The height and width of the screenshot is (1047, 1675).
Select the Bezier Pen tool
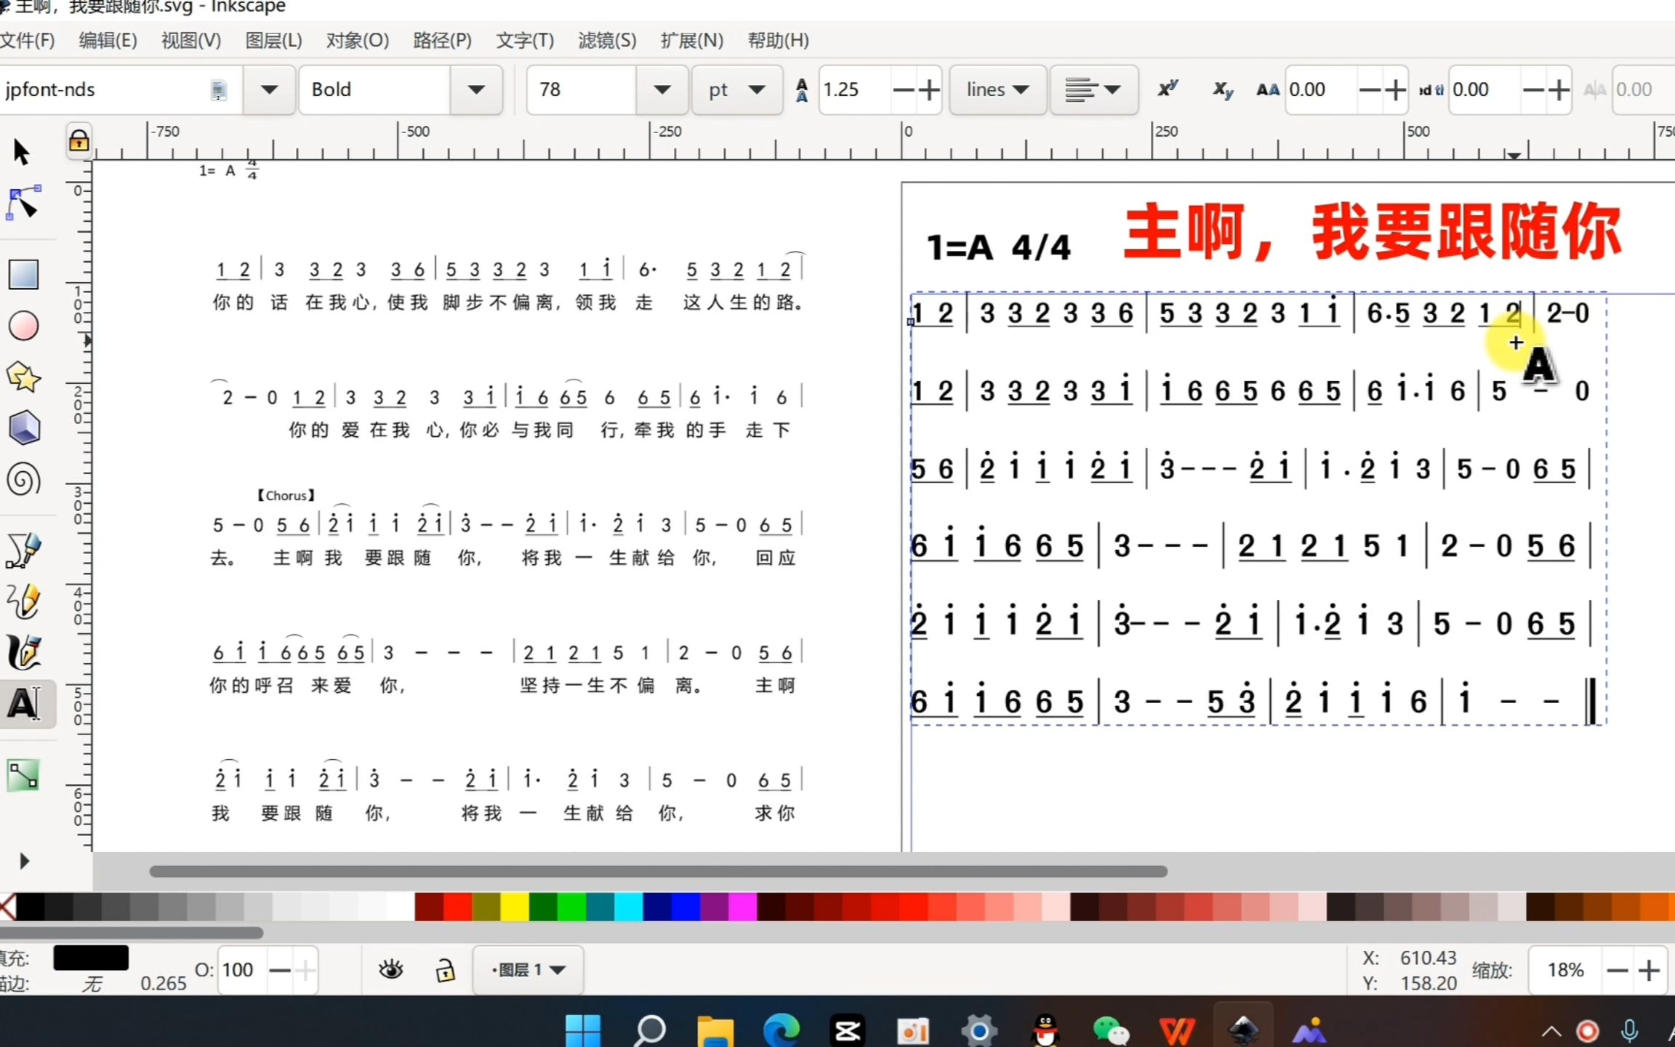23,550
